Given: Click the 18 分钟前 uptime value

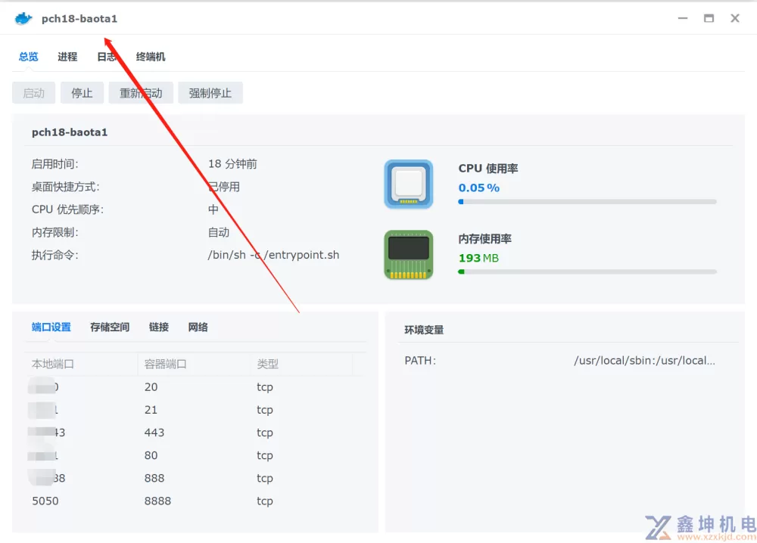Looking at the screenshot, I should [232, 164].
